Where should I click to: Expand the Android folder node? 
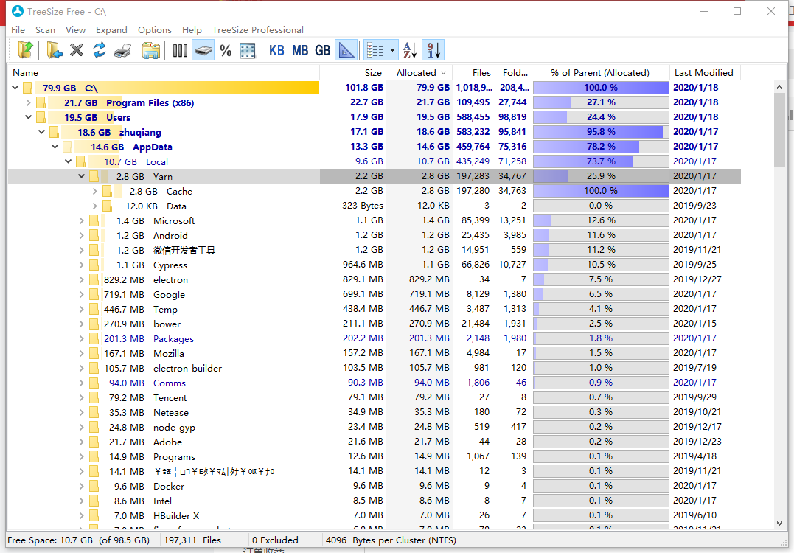click(81, 235)
